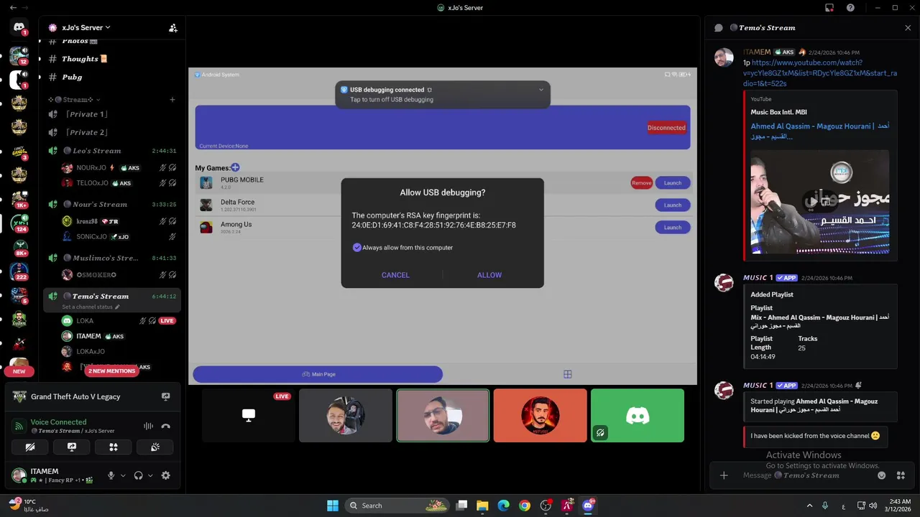Open Ahmed Al Qassim - Magouz Hourani video title link

(819, 131)
